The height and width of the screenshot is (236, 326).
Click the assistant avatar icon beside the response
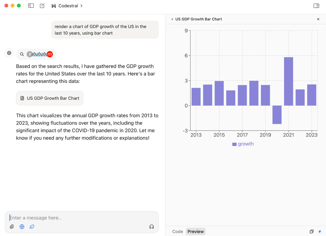point(9,53)
